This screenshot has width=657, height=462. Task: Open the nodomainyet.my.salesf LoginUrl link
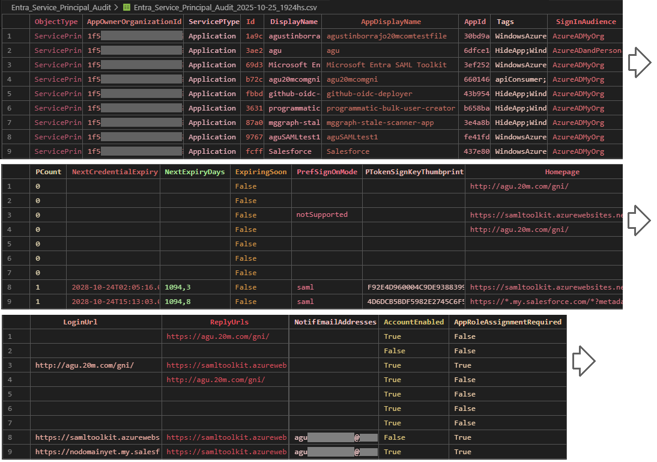point(97,452)
